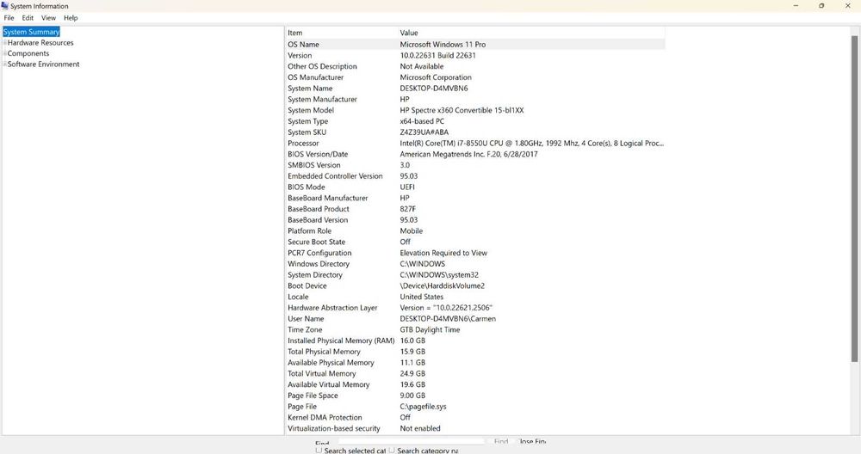
Task: Tick the Search selected category checkbox
Action: 319,451
